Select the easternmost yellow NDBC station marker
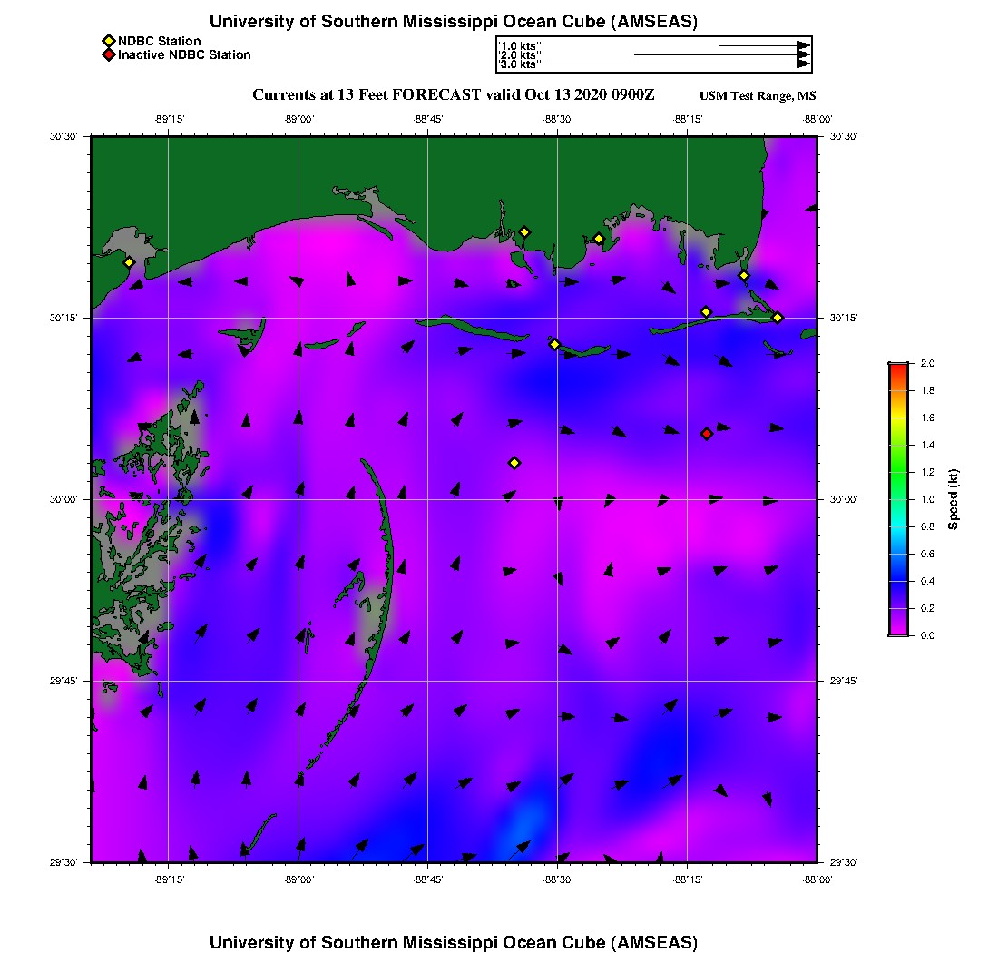The height and width of the screenshot is (953, 998). [778, 317]
